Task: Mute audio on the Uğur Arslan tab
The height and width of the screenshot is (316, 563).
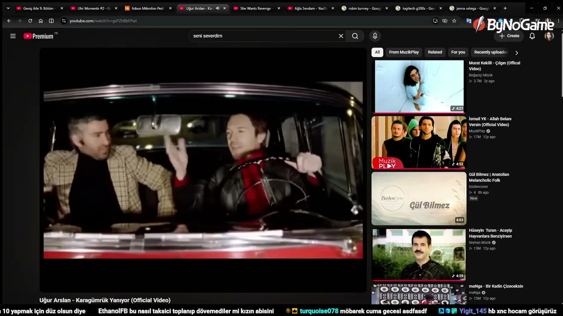Action: tap(217, 8)
